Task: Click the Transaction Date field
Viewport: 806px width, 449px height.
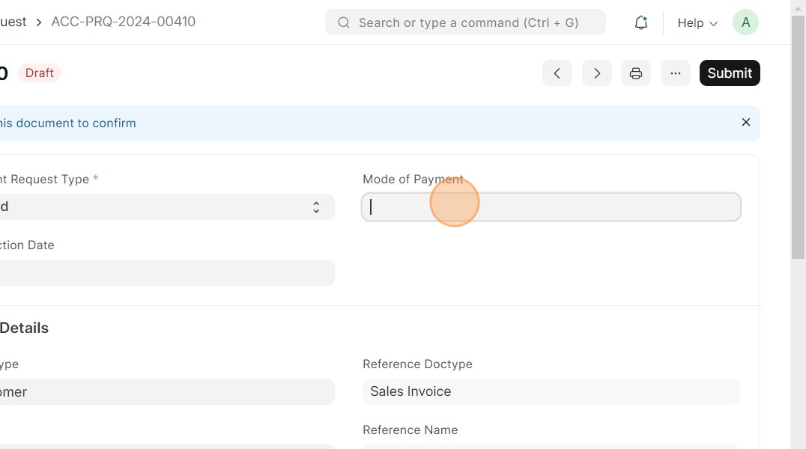Action: [x=166, y=273]
